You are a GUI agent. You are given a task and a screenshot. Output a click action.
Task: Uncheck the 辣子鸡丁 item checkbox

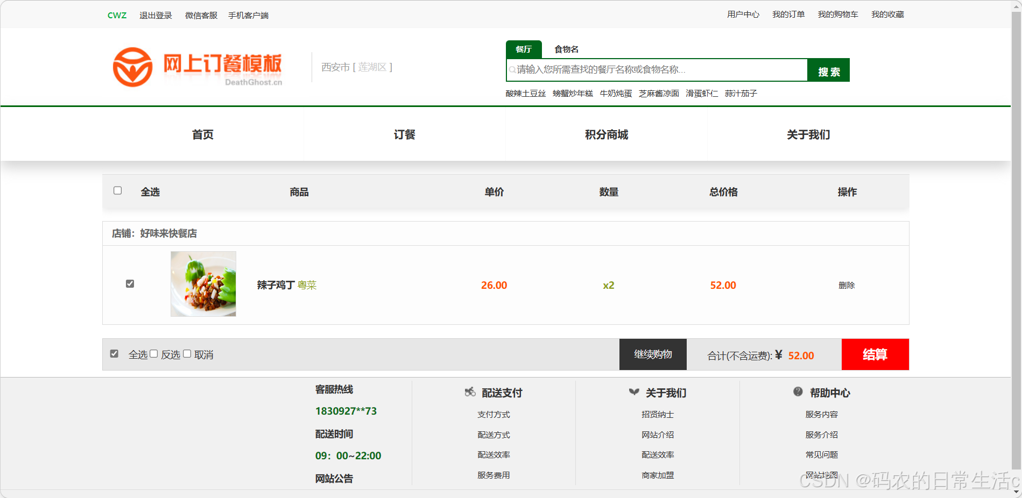coord(129,283)
